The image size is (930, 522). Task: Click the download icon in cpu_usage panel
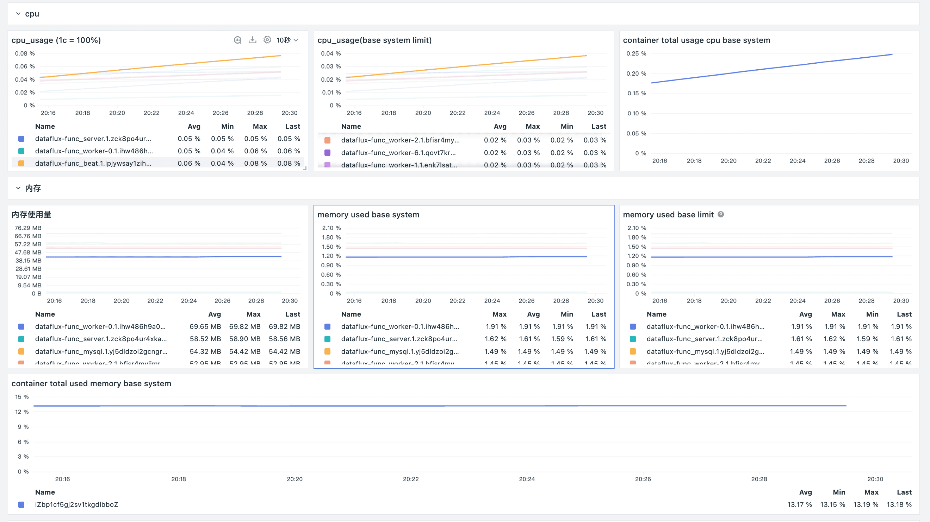[252, 40]
